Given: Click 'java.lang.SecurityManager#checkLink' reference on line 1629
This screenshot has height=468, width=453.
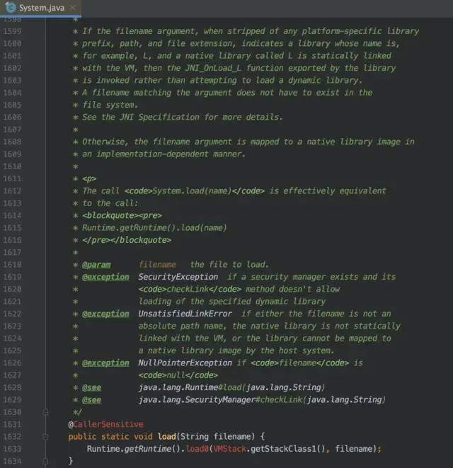Looking at the screenshot, I should pos(220,399).
